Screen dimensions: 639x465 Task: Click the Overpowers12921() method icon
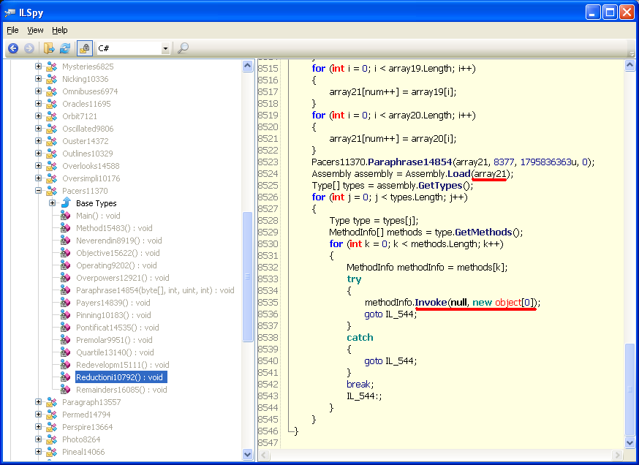coord(66,278)
